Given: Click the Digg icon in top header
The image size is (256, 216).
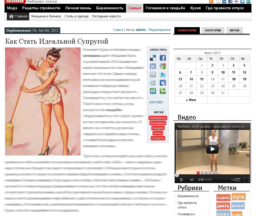Looking at the screenshot, I should [x=224, y=2].
